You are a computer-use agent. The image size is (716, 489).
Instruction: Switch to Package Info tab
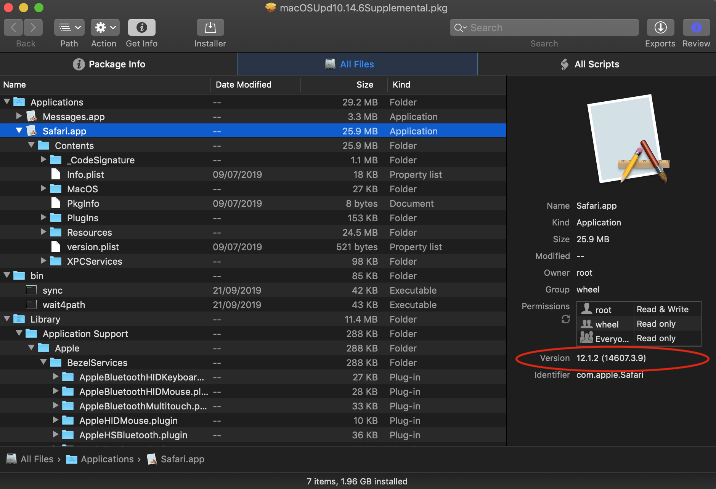(x=118, y=64)
